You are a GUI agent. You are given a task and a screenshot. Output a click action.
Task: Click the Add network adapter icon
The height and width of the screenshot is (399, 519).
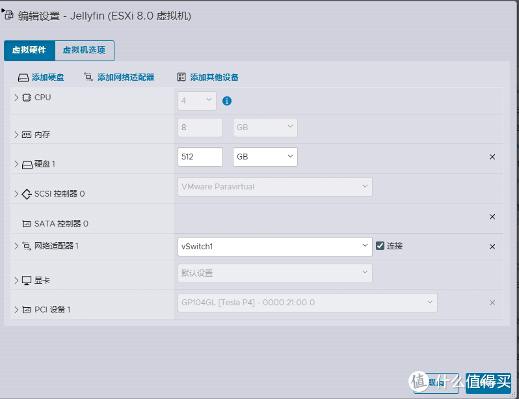[x=88, y=77]
